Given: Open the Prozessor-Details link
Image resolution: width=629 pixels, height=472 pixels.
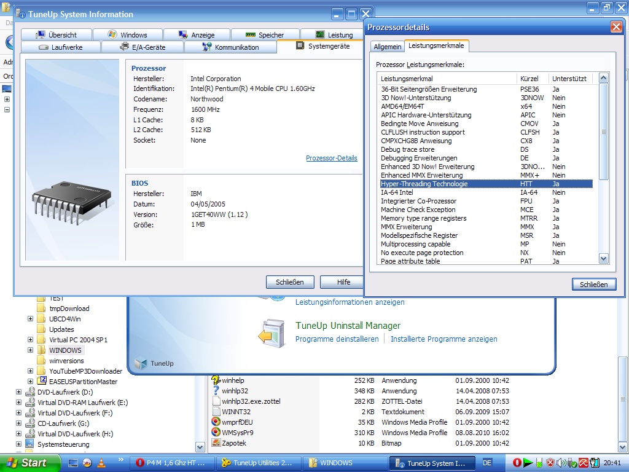Looking at the screenshot, I should tap(331, 158).
